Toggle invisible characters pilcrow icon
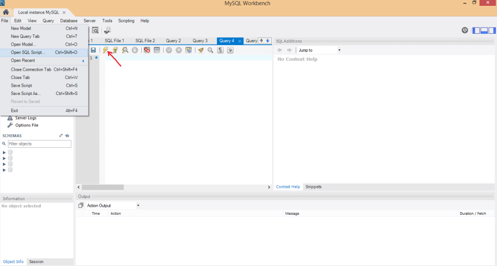497x266 pixels. pos(220,50)
